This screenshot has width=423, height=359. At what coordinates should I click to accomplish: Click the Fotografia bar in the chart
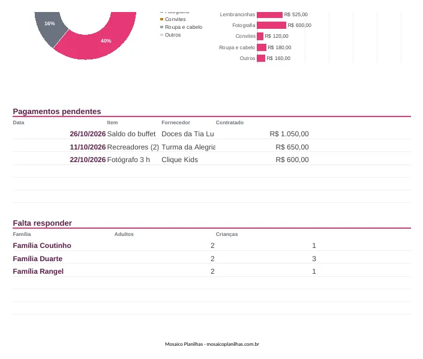(271, 25)
